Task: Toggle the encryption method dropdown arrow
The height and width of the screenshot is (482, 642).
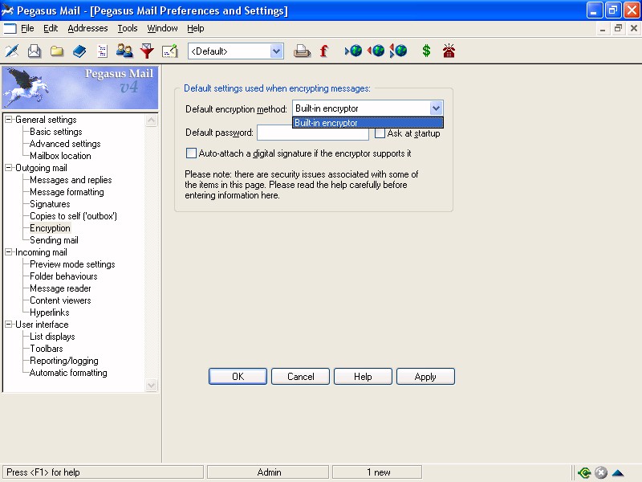Action: tap(436, 108)
